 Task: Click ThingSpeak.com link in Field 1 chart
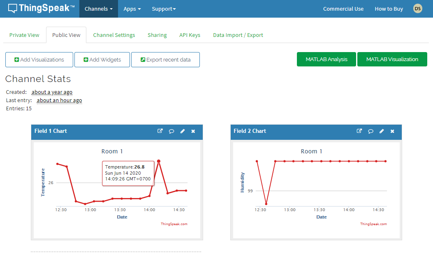(x=174, y=224)
